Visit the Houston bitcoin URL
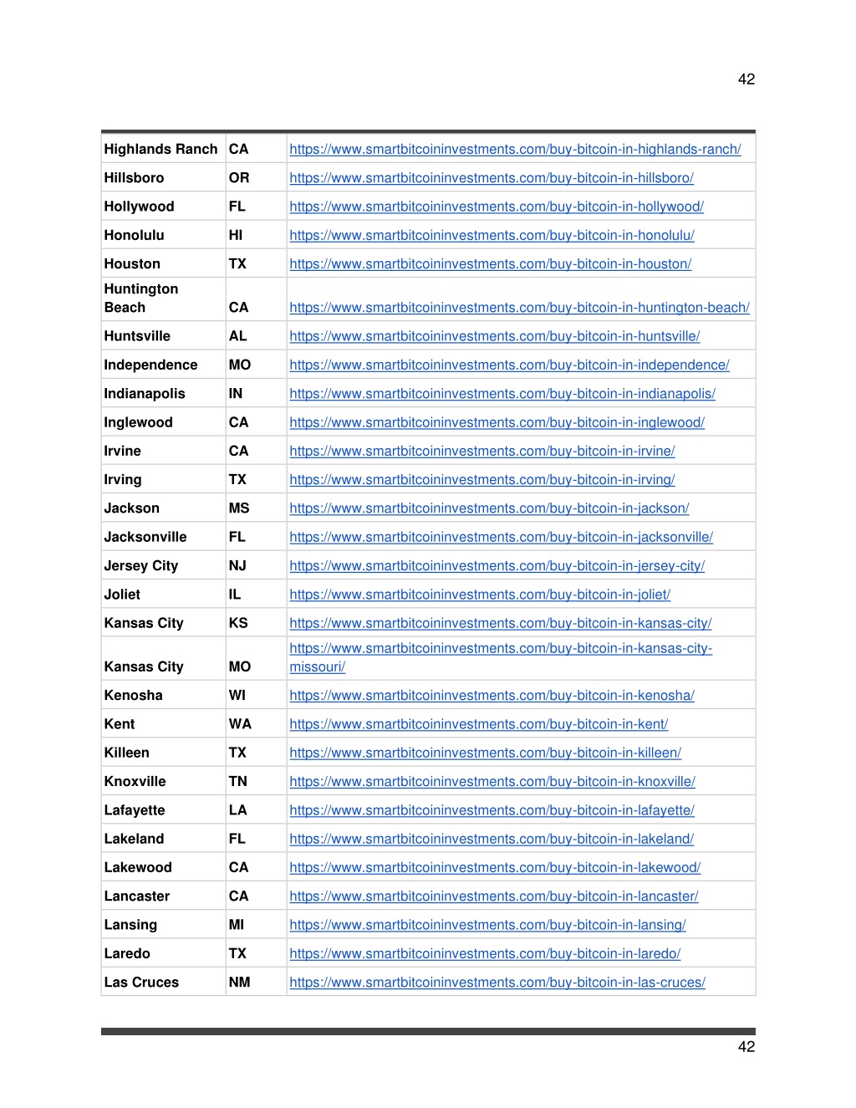 click(x=491, y=263)
